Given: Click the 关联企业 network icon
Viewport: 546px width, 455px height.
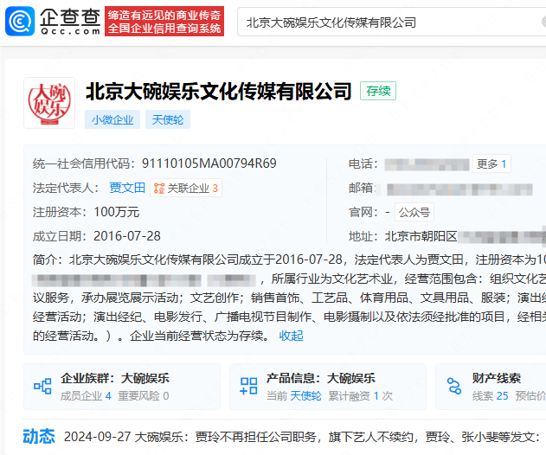Looking at the screenshot, I should pos(159,189).
